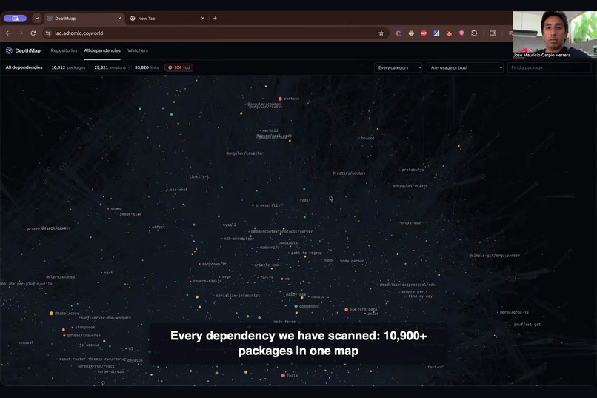This screenshot has height=398, width=597.
Task: Click the braces node label
Action: [368, 139]
